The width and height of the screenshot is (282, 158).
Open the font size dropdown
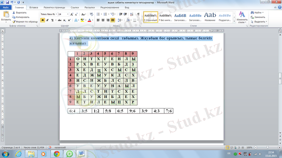pyautogui.click(x=67, y=14)
